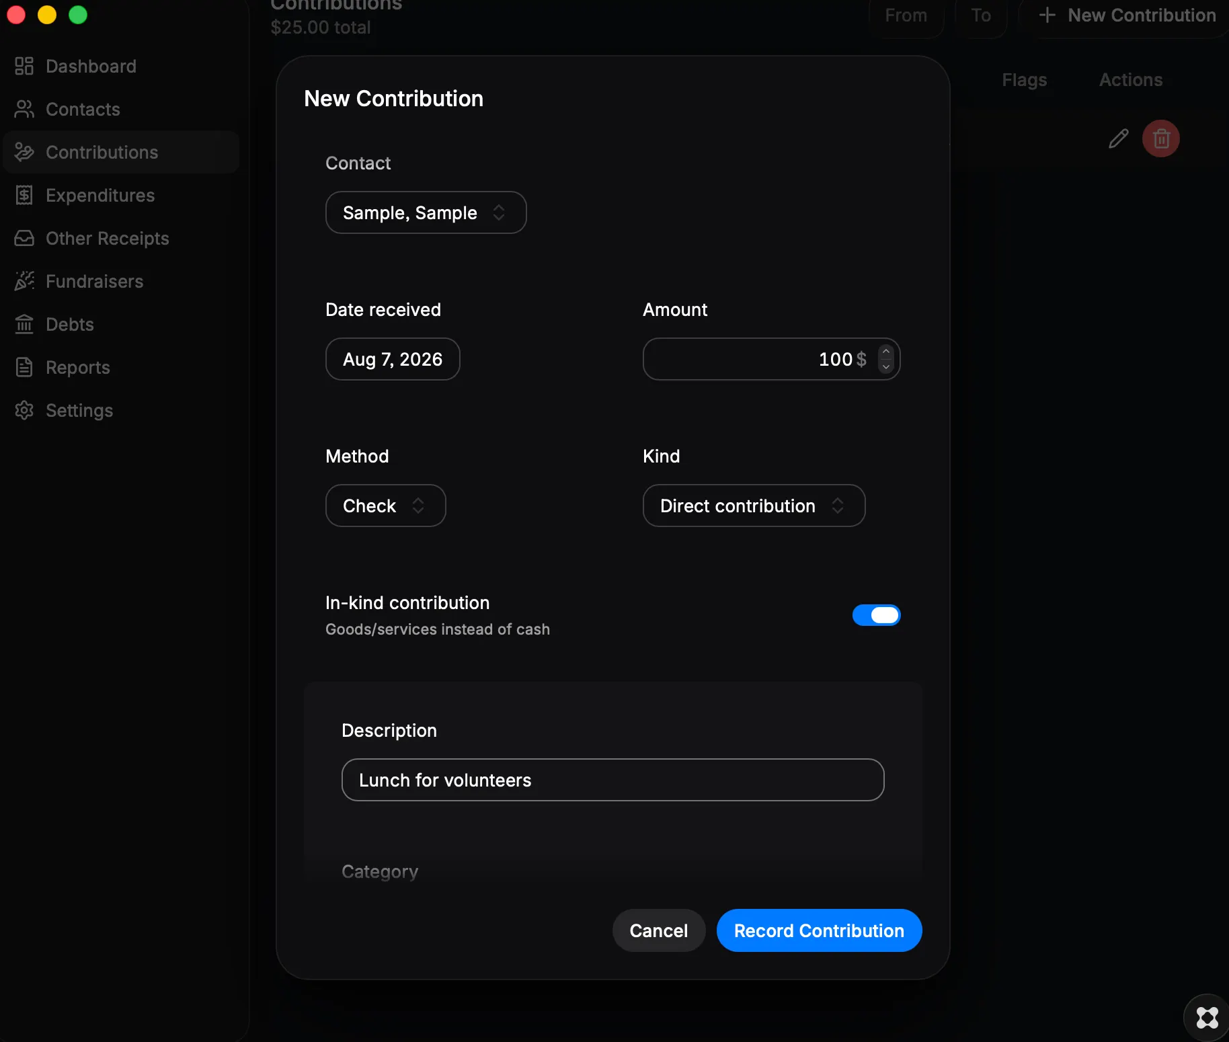Open Settings from the sidebar
The height and width of the screenshot is (1042, 1229).
pos(121,410)
